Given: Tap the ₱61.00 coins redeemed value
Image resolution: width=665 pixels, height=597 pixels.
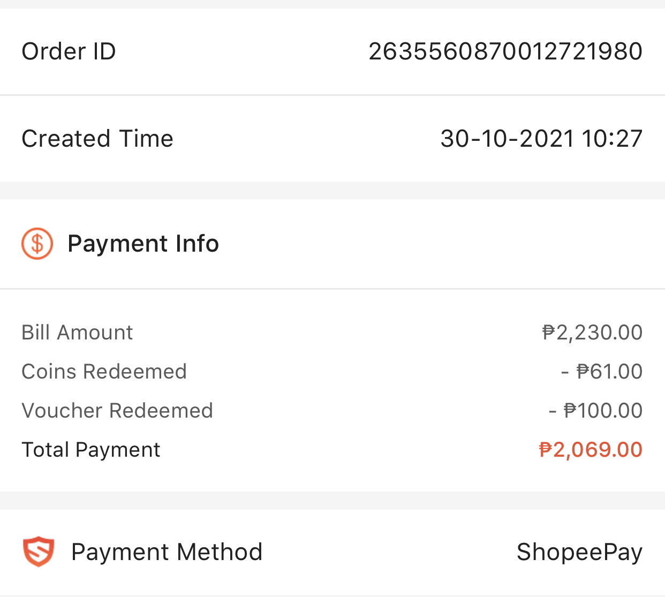Looking at the screenshot, I should click(602, 372).
